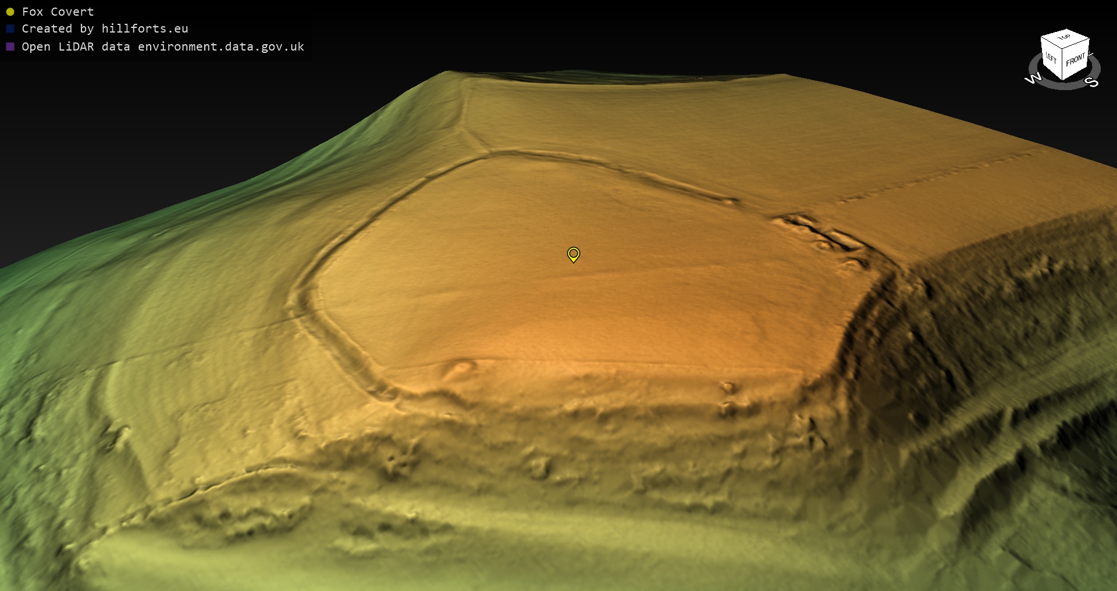Screen dimensions: 1117x591
Task: Click the Fox Covert legend label
Action: click(58, 12)
